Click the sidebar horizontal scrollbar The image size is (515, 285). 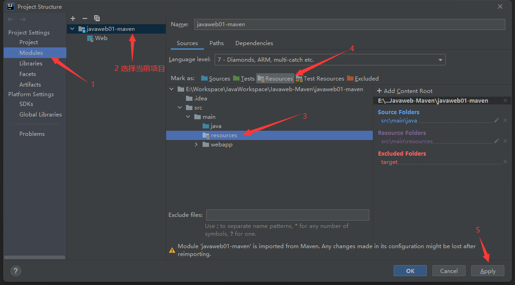coord(35,257)
